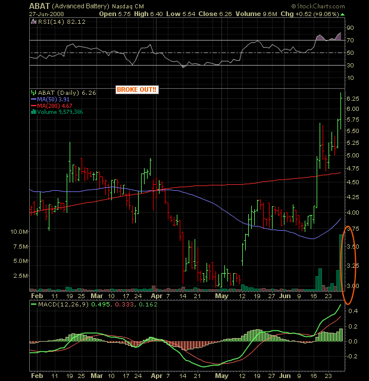The image size is (369, 381).
Task: Click Feb on the bottom MACD date axis
Action: [x=37, y=376]
